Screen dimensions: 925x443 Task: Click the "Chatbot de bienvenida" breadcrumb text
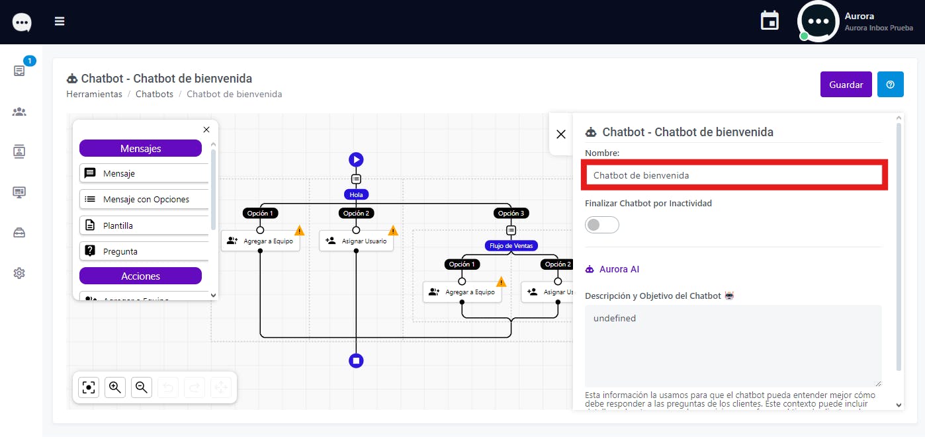234,94
